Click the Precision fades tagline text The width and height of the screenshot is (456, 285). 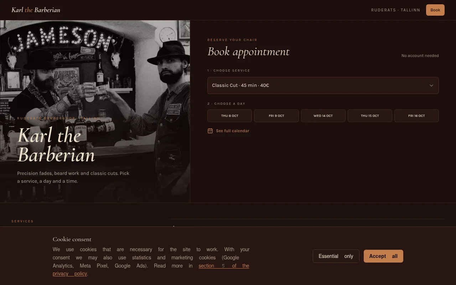click(x=73, y=177)
